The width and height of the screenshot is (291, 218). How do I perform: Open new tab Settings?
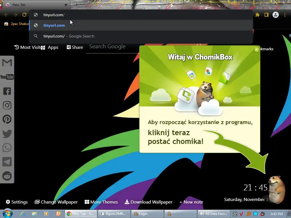pos(17,202)
